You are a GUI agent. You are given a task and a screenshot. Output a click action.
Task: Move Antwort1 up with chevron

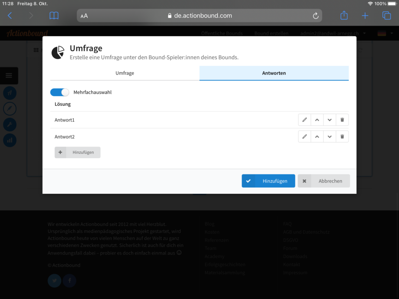point(317,120)
